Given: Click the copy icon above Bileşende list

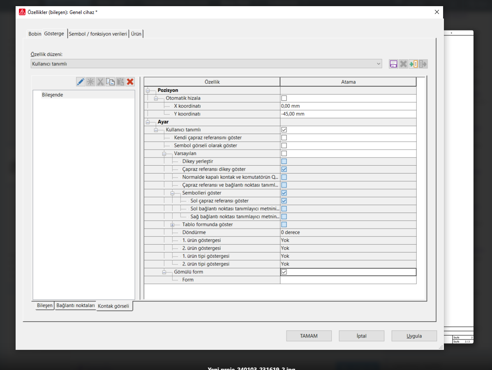Looking at the screenshot, I should click(110, 82).
